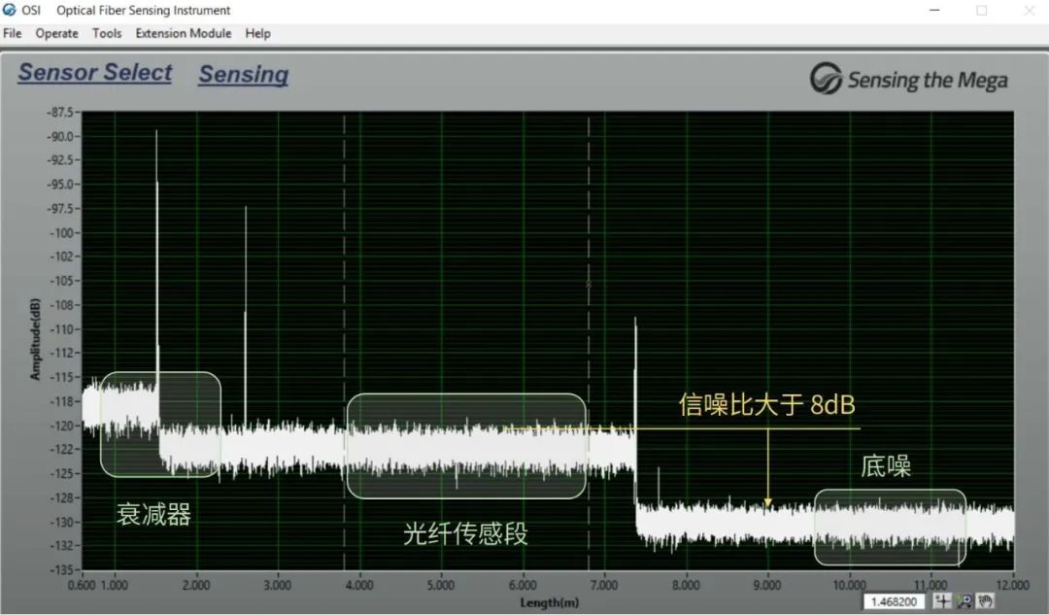
Task: Click the OSI application logo icon
Action: (x=10, y=11)
